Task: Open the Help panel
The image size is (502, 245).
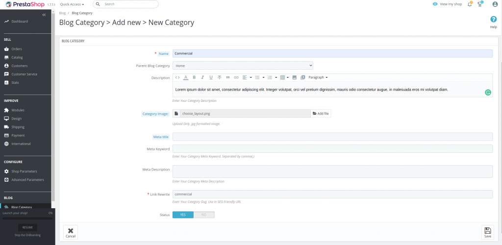Action: point(493,22)
